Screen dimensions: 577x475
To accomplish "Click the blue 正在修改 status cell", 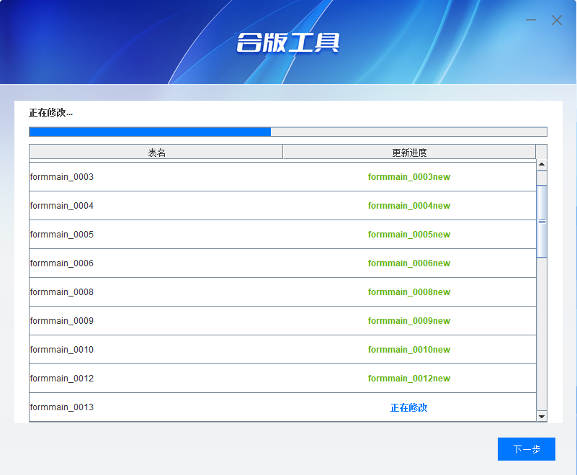I will [408, 407].
